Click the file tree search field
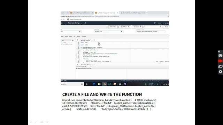This screenshot has height=125, width=223. pos(66,40)
